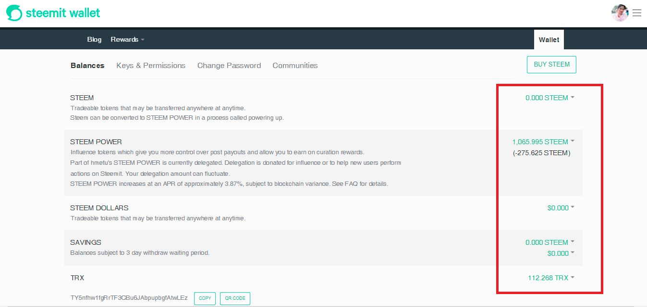Open the STEEM DOLLARS $0.000 dropdown

[561, 208]
